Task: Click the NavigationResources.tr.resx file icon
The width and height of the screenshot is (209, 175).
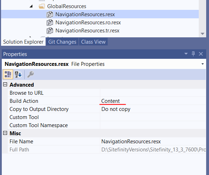Action: [x=50, y=31]
